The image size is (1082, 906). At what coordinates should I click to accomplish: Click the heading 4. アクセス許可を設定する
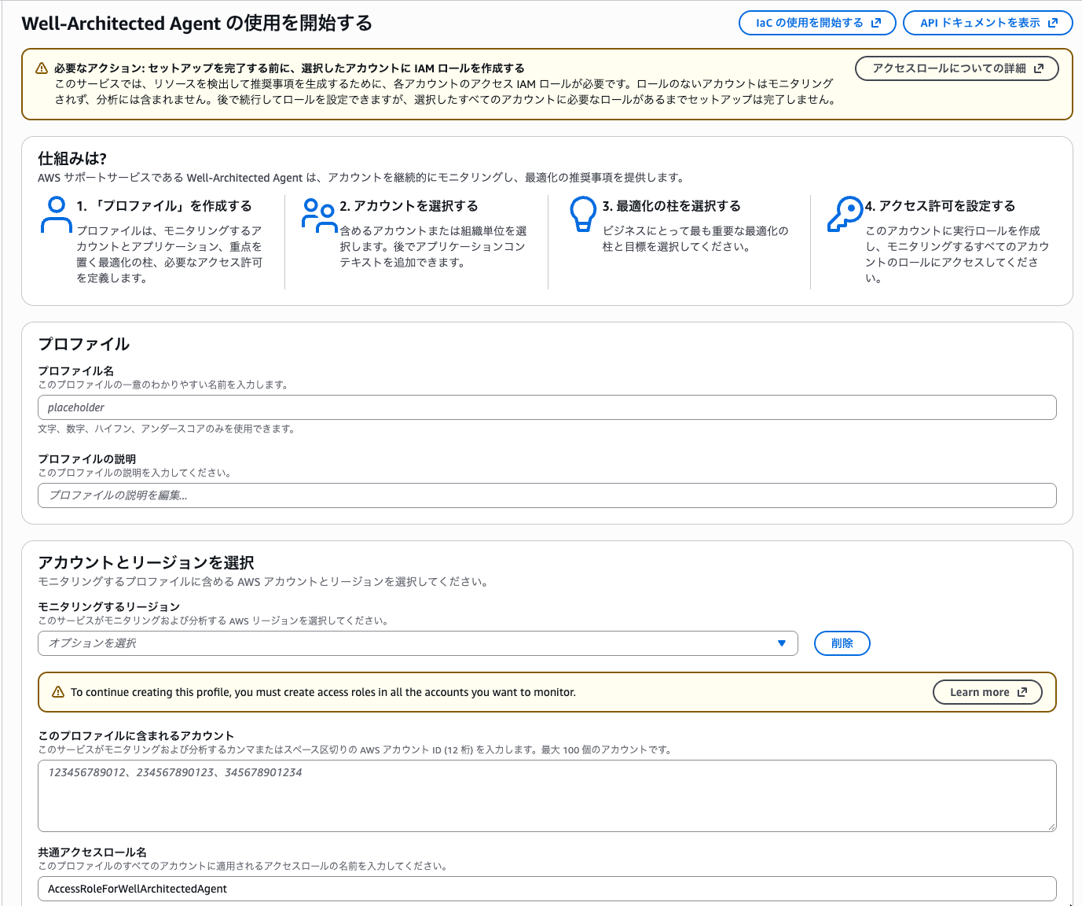click(941, 206)
